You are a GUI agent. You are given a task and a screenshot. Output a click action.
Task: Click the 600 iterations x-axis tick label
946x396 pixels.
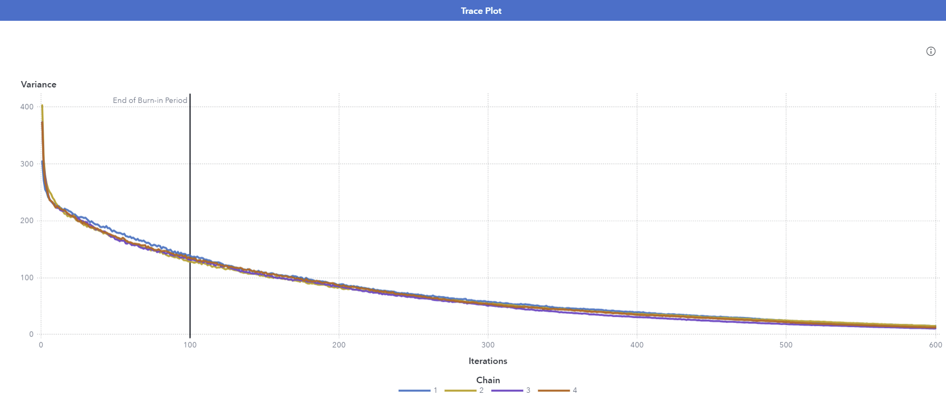pyautogui.click(x=935, y=345)
